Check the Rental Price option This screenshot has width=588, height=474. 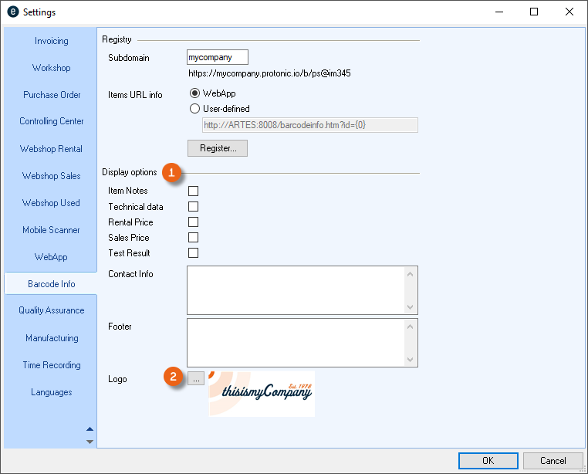(194, 222)
